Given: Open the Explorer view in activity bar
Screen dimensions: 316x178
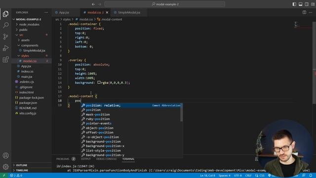Looking at the screenshot, I should click(5, 14).
